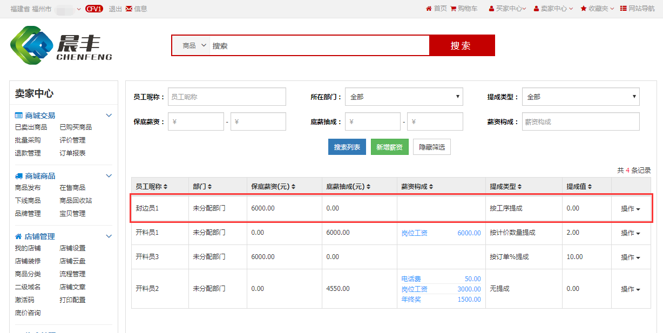Collapse the 商城交易 sidebar section
The image size is (663, 333).
pyautogui.click(x=109, y=115)
